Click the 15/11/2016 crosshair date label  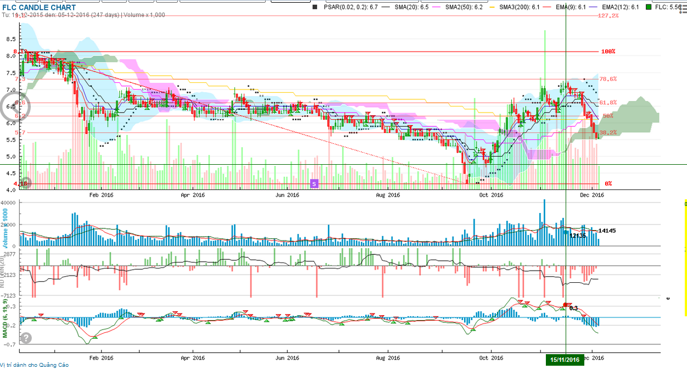coord(566,360)
